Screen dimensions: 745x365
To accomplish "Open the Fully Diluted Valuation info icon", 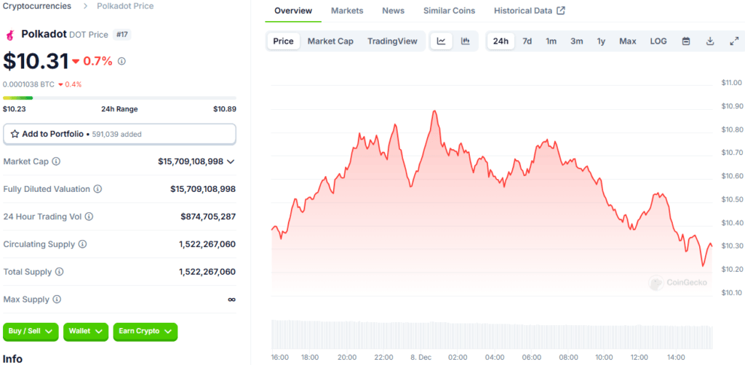I will [x=97, y=189].
